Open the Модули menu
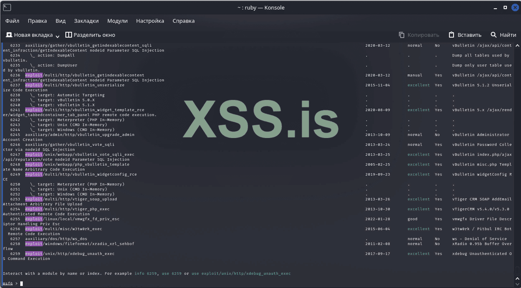This screenshot has width=521, height=288. 118,21
